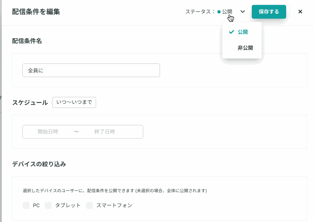This screenshot has height=222, width=314.
Task: Click the 配信条件を編集 title text
Action: pos(36,12)
